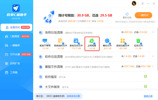Go to 空间扩容 sidebar tab
The image size is (158, 100).
(x=16, y=63)
